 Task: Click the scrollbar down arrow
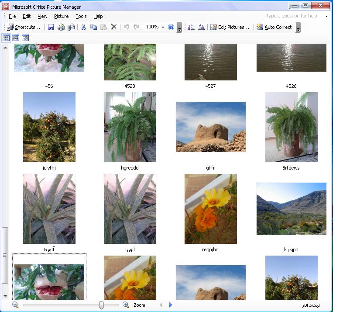[5, 296]
